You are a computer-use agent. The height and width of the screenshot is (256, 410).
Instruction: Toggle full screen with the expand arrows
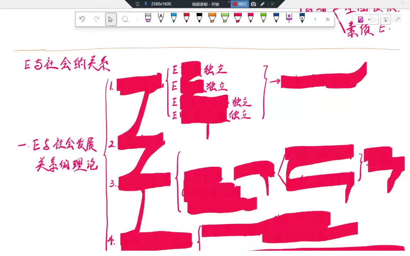(x=398, y=19)
